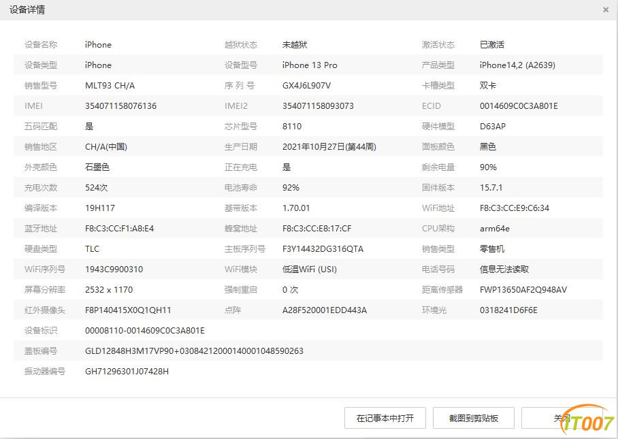Click product type iPhone14,2 (A2639)

(x=517, y=65)
